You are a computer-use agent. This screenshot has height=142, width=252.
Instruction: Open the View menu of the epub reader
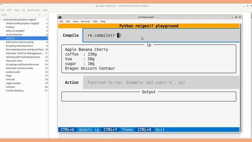click(17, 10)
